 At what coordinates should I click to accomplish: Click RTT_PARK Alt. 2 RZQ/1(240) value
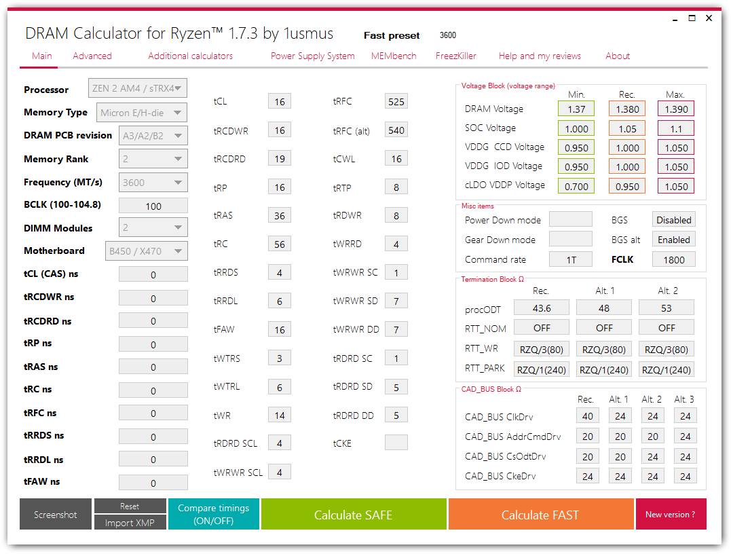(667, 369)
